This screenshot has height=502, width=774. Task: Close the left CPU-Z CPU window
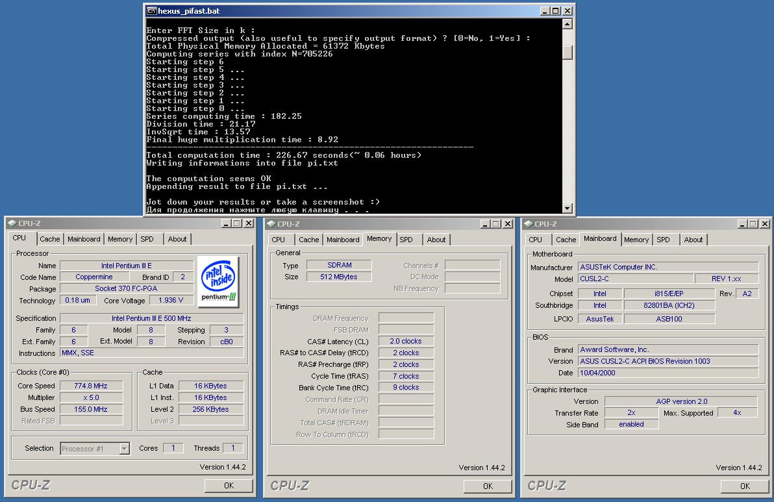249,223
